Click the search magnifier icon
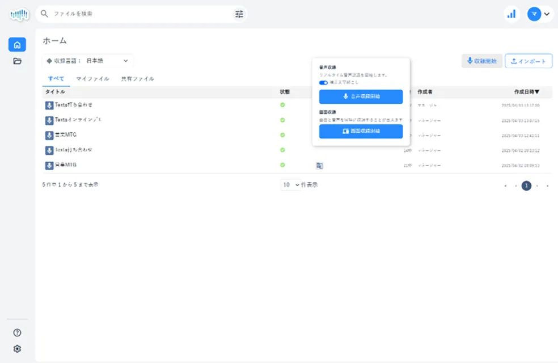Screen dimensions: 558x363 (44, 14)
